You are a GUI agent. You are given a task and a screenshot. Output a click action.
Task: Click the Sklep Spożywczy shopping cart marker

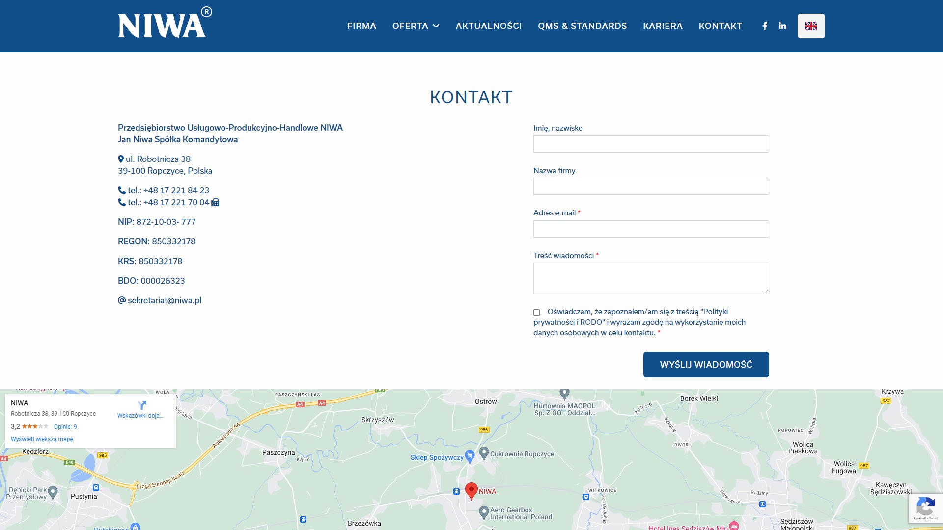click(x=470, y=456)
